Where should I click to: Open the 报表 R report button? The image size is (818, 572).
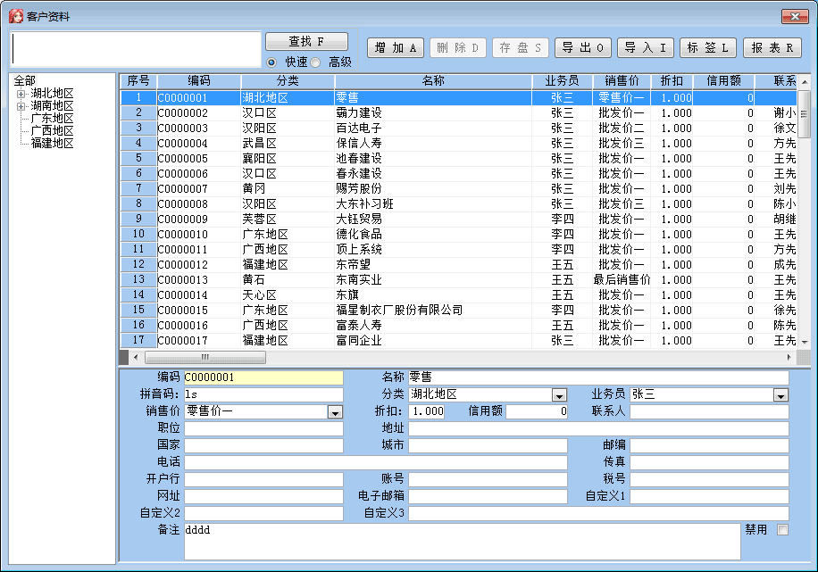coord(772,48)
